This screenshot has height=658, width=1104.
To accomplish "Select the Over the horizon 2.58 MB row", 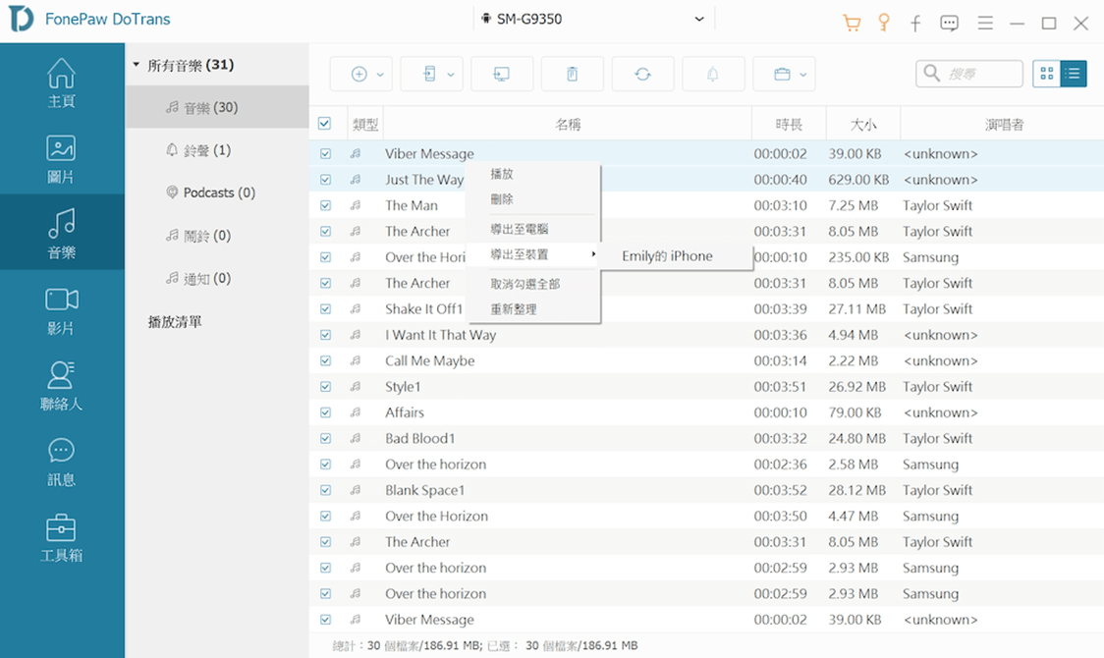I will (706, 465).
